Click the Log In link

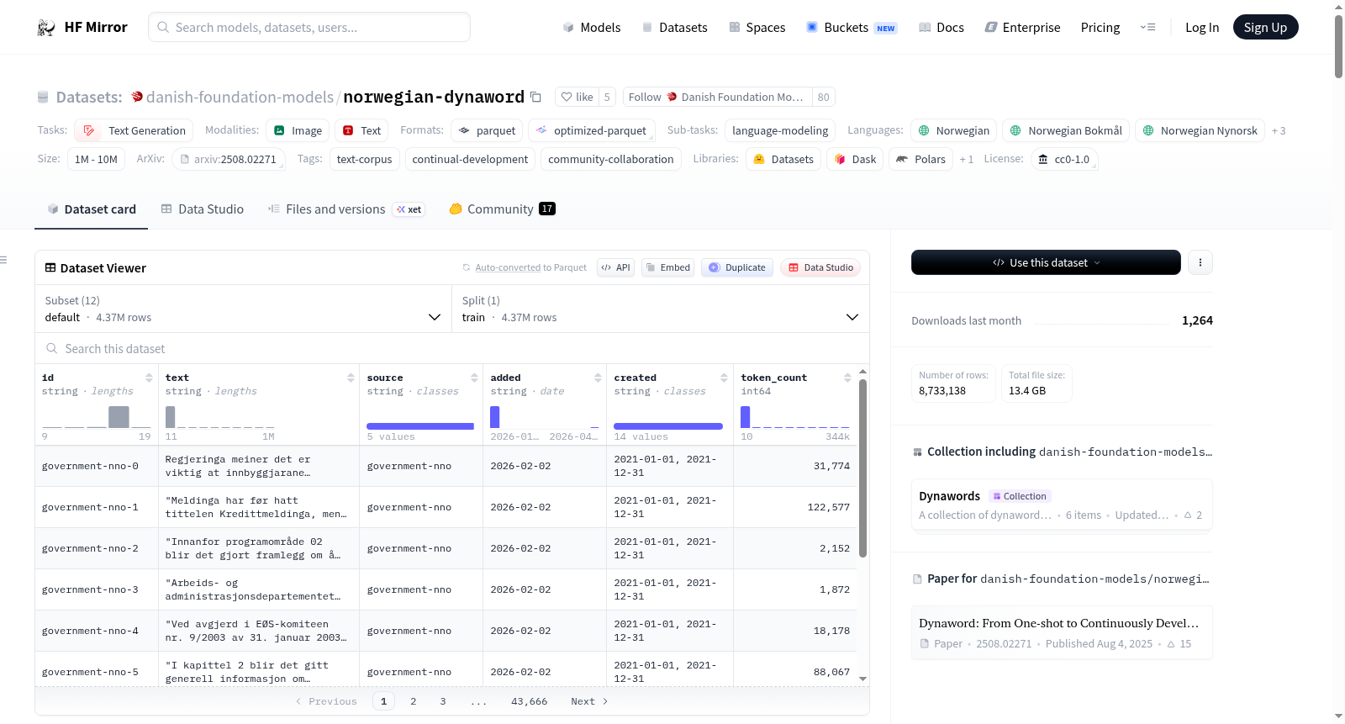1202,28
